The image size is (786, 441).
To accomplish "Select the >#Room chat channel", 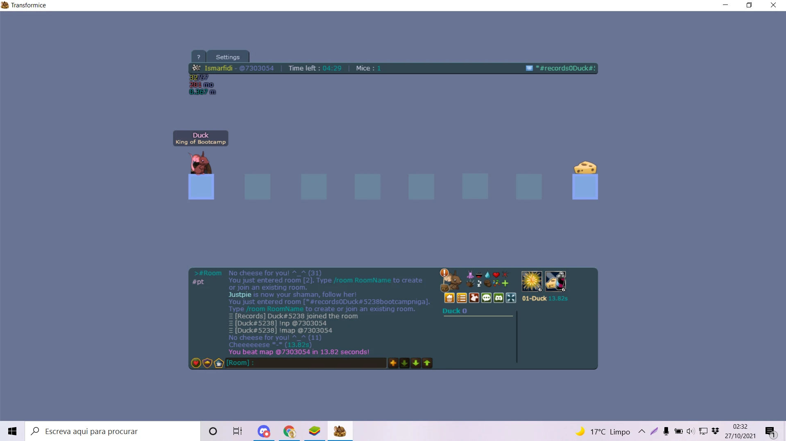I will [208, 273].
